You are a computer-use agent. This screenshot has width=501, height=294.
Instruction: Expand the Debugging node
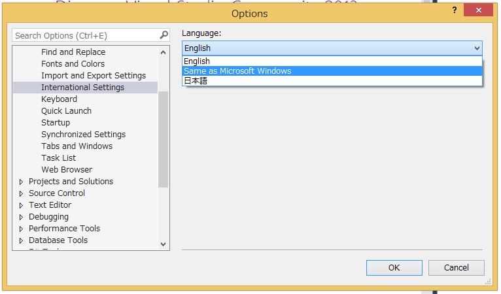[x=21, y=217]
